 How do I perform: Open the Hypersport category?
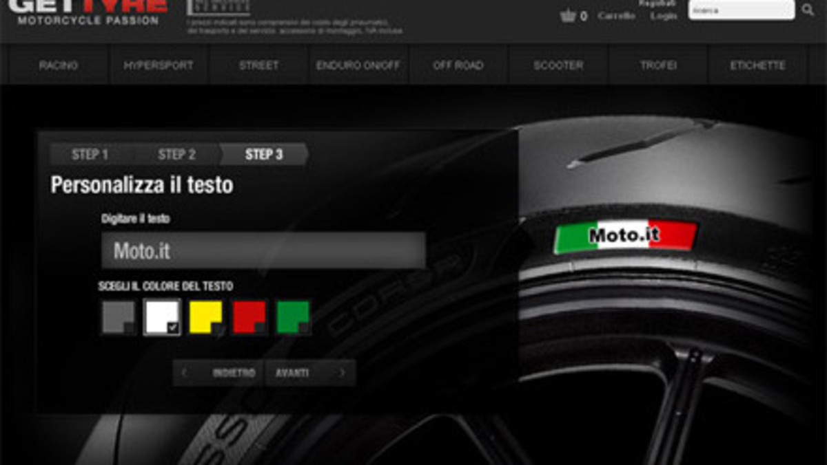(x=159, y=65)
